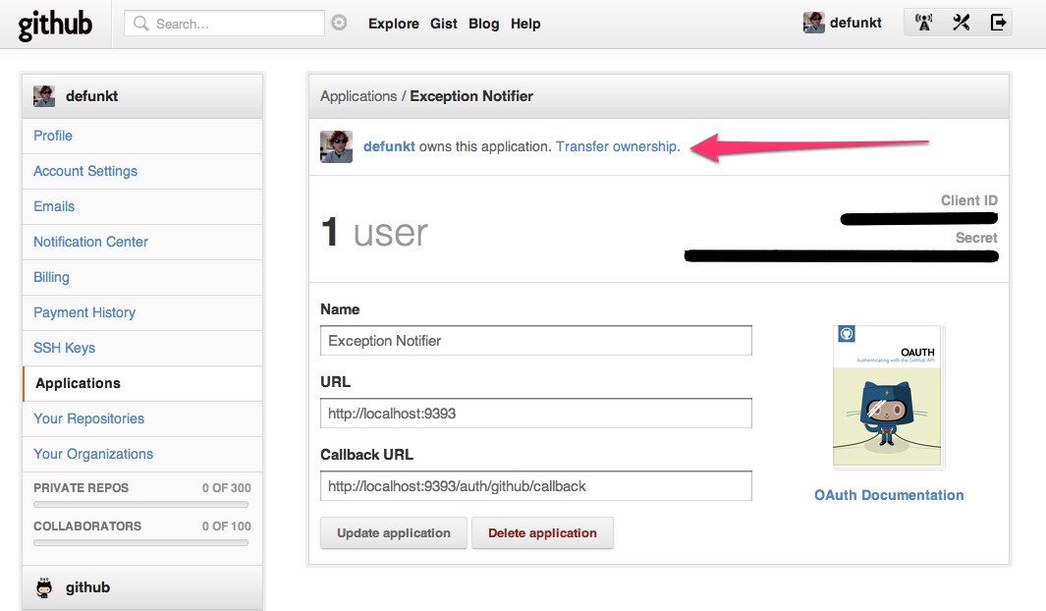Open notifications broadcast icon
Screen dimensions: 1046x611
pos(923,23)
